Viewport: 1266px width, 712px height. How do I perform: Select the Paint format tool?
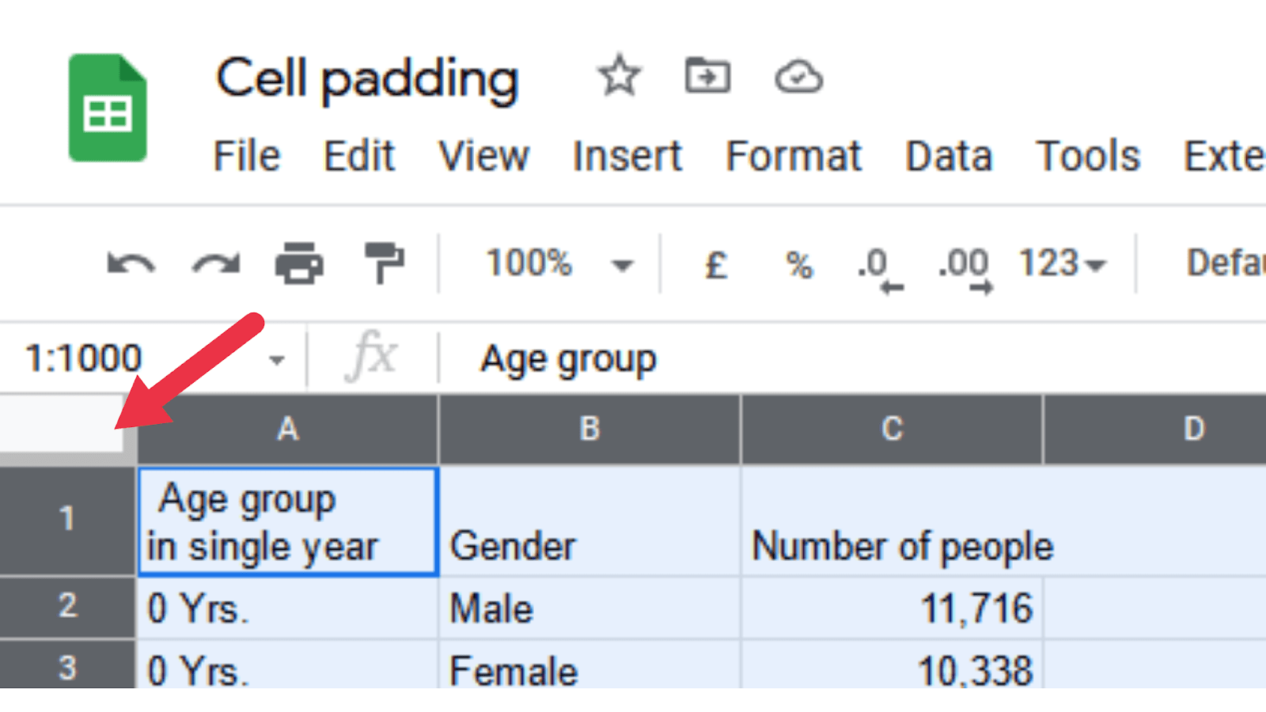385,264
